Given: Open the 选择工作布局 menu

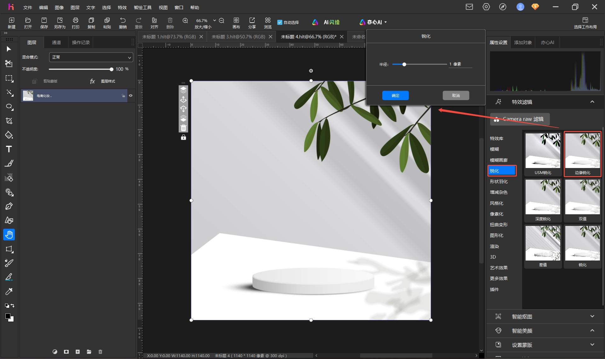Looking at the screenshot, I should click(585, 23).
